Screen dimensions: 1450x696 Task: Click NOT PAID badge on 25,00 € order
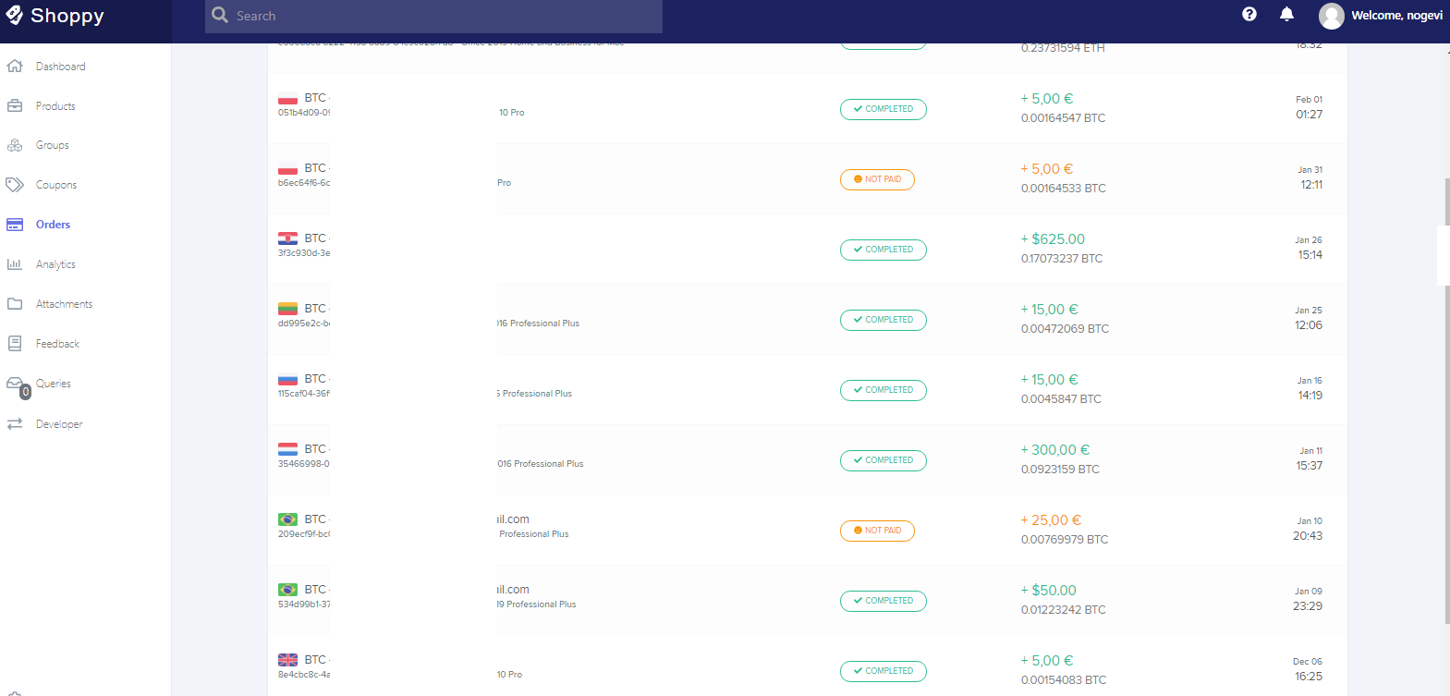pyautogui.click(x=877, y=531)
